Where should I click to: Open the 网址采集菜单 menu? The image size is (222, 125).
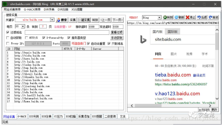pos(12,9)
